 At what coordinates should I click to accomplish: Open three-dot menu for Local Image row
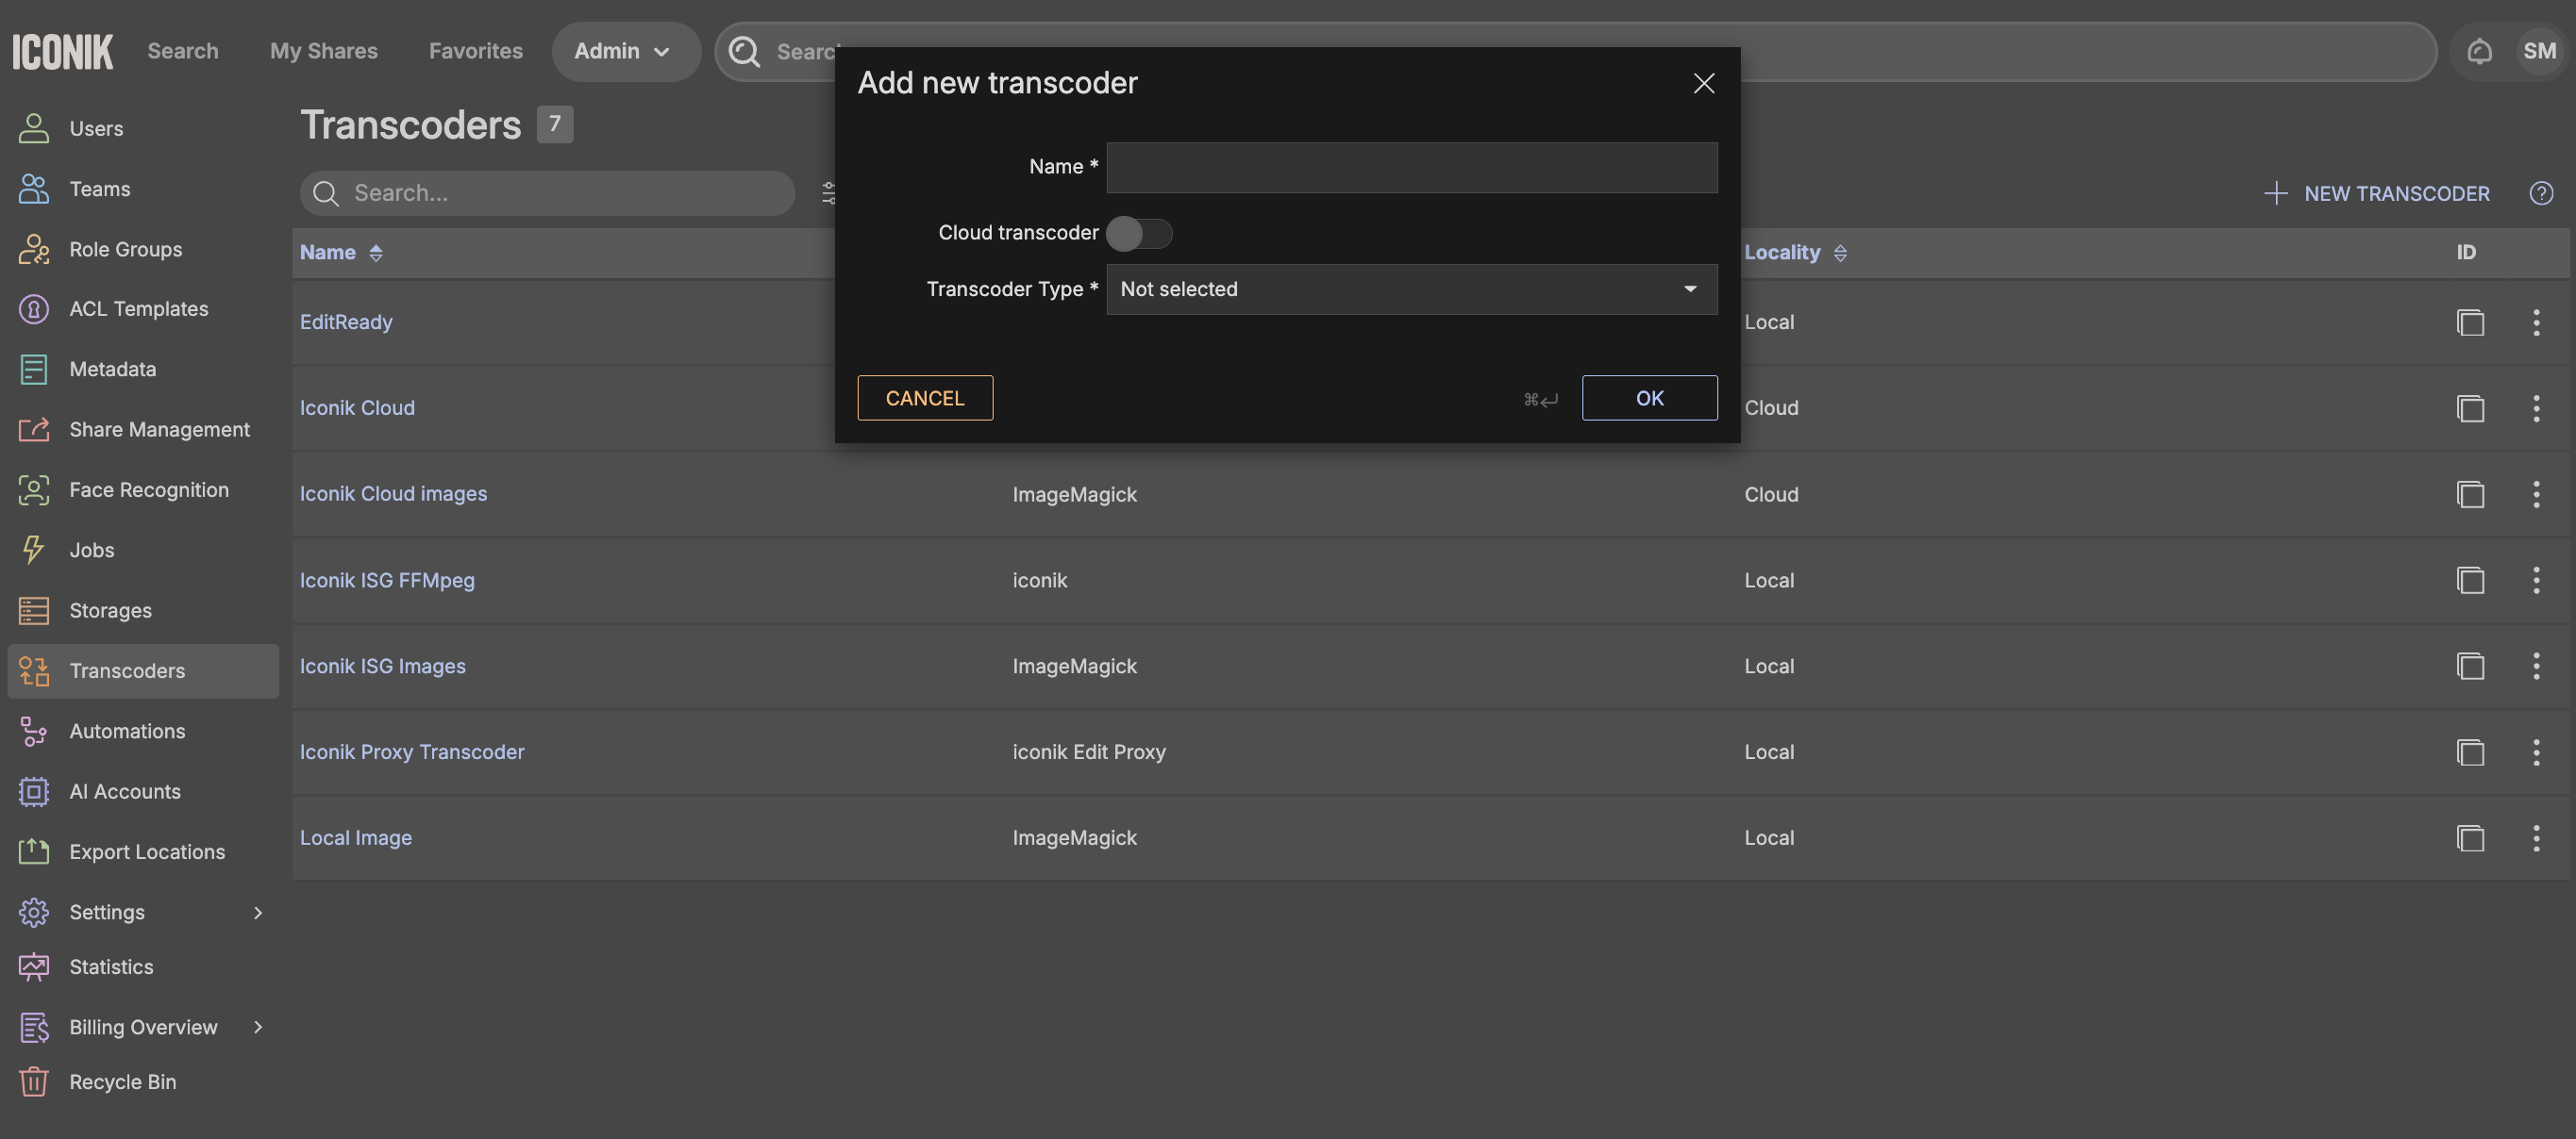click(x=2536, y=837)
